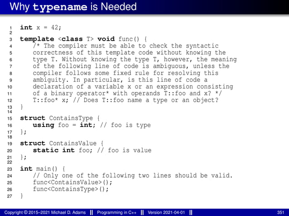Click the footer text 'Version 2021-04-01'
289x216 pixels.
(166, 213)
